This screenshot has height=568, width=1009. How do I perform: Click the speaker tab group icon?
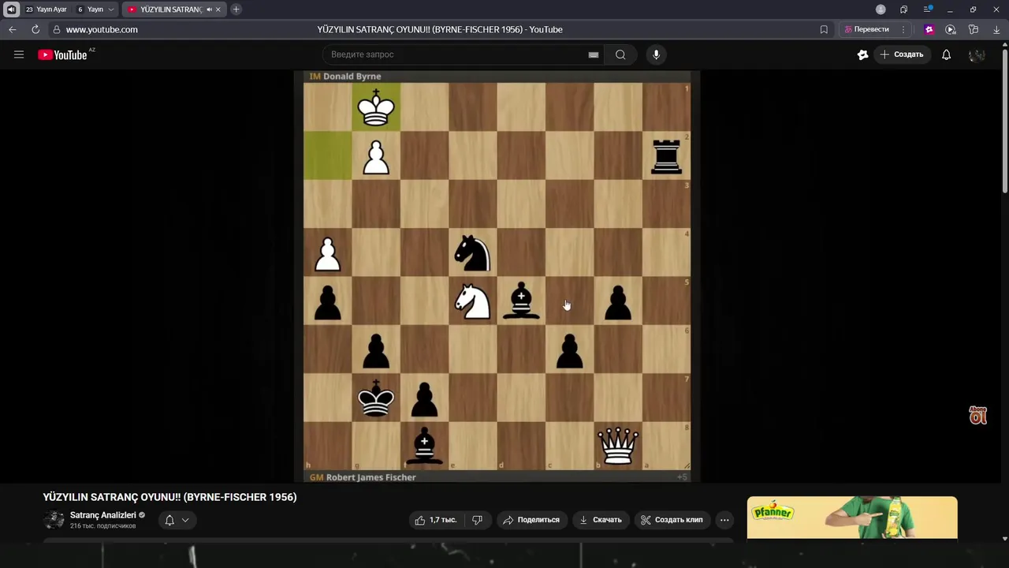tap(11, 9)
